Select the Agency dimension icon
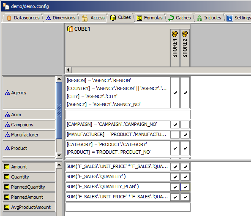The height and width of the screenshot is (216, 251). [x=7, y=93]
